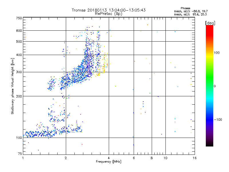229x172 pixels.
Task: Click the "Phases" heading above the statistics
Action: (x=185, y=8)
